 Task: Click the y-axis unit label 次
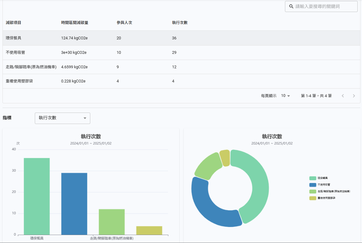[18, 143]
